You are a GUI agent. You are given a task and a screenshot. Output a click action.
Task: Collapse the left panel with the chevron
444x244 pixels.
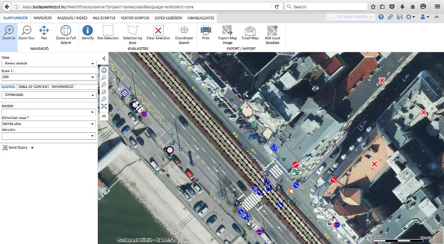click(x=104, y=58)
